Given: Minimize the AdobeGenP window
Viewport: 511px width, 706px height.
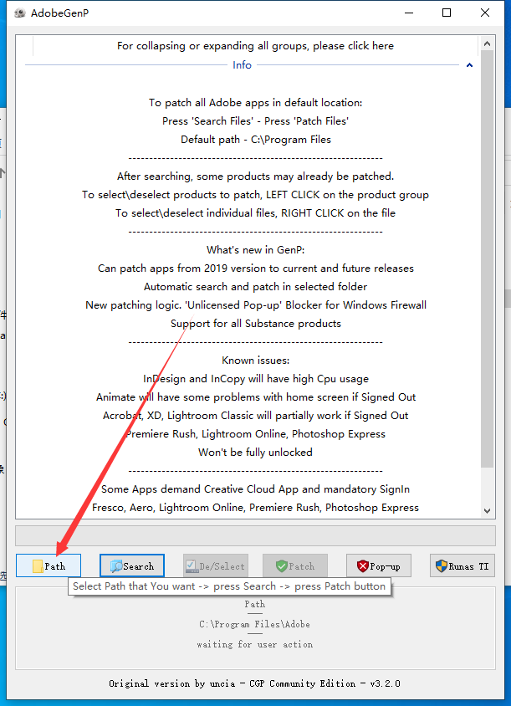Looking at the screenshot, I should (409, 13).
